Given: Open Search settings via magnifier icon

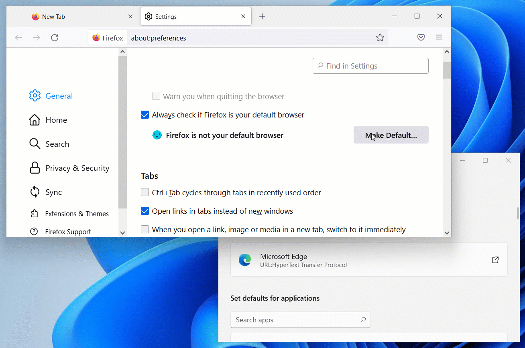Looking at the screenshot, I should (35, 144).
